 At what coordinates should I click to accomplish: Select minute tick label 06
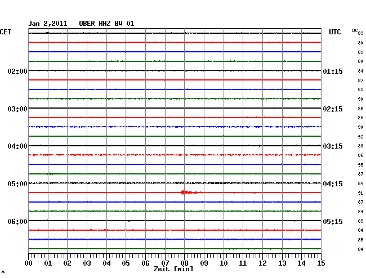click(145, 263)
